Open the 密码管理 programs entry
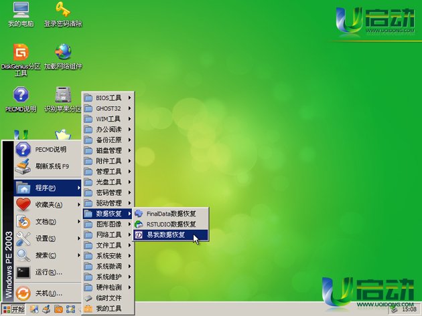This screenshot has width=422, height=316. pos(108,192)
